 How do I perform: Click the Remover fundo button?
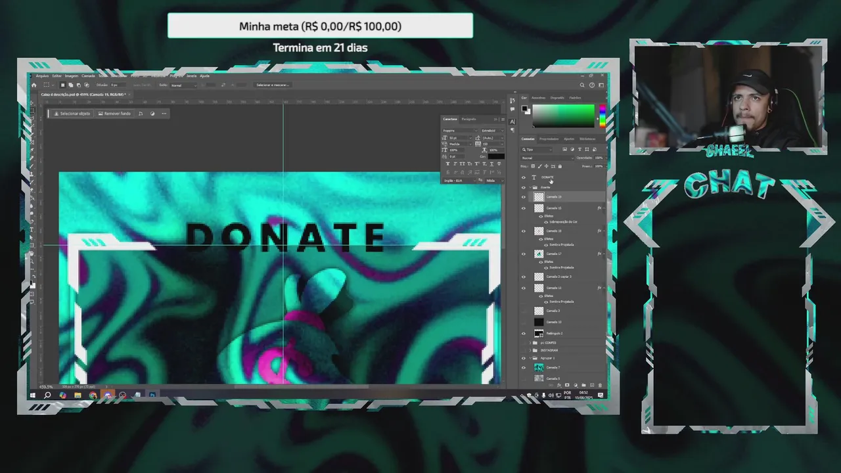click(x=114, y=114)
